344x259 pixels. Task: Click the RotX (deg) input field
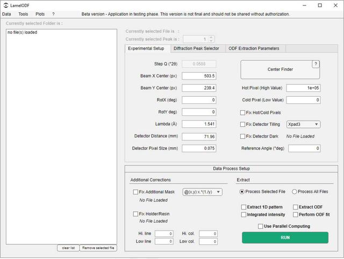click(199, 100)
